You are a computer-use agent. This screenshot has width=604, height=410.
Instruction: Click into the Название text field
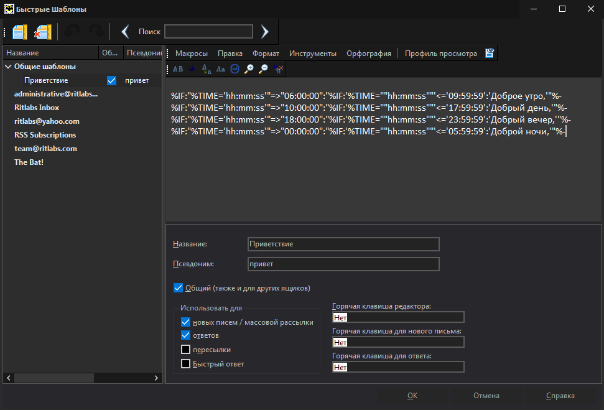point(343,244)
